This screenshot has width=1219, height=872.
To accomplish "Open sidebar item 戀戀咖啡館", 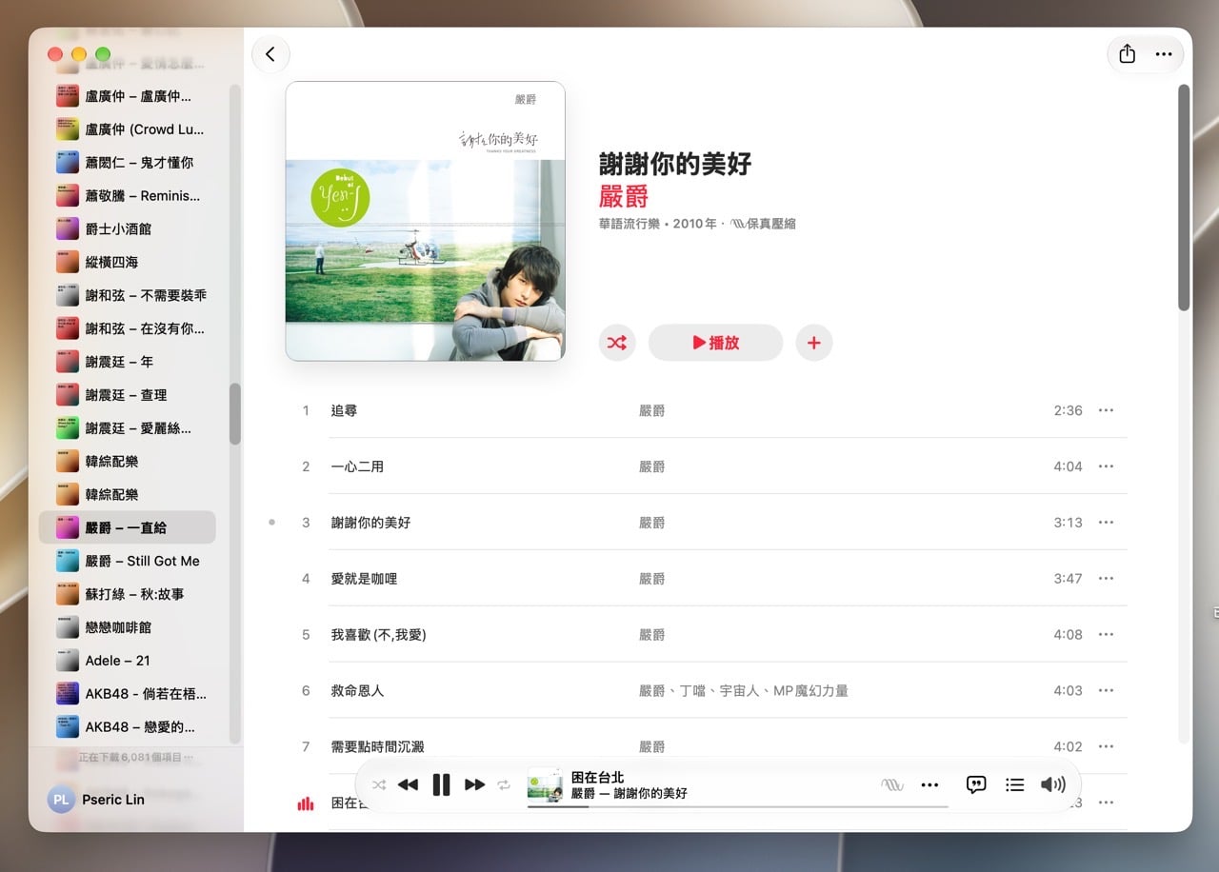I will point(128,627).
